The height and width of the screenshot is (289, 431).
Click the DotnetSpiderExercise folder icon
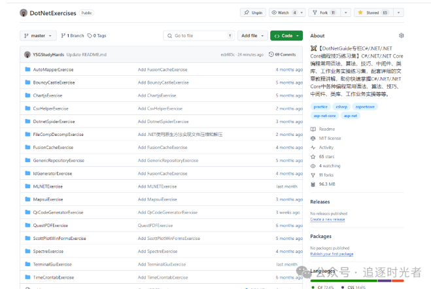point(27,122)
